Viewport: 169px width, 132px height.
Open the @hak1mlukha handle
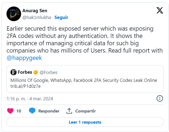click(x=37, y=17)
